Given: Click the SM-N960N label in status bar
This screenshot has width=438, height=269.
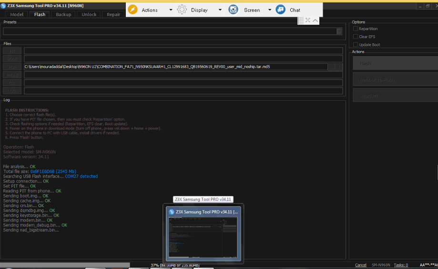Looking at the screenshot, I should click(381, 265).
